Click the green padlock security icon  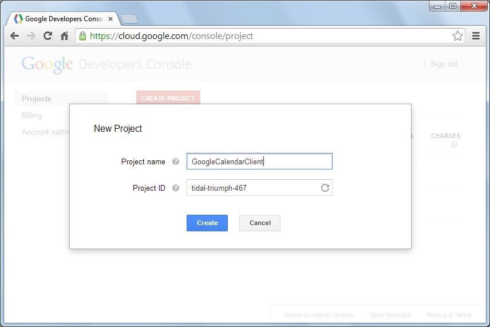point(82,36)
